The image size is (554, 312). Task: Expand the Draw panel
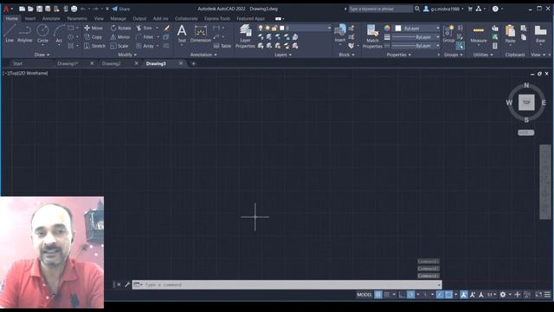coord(42,55)
